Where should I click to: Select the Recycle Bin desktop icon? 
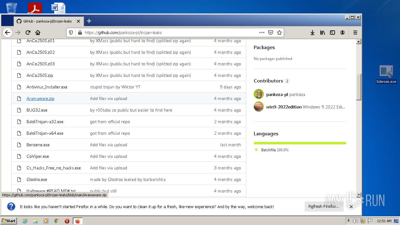(12, 7)
